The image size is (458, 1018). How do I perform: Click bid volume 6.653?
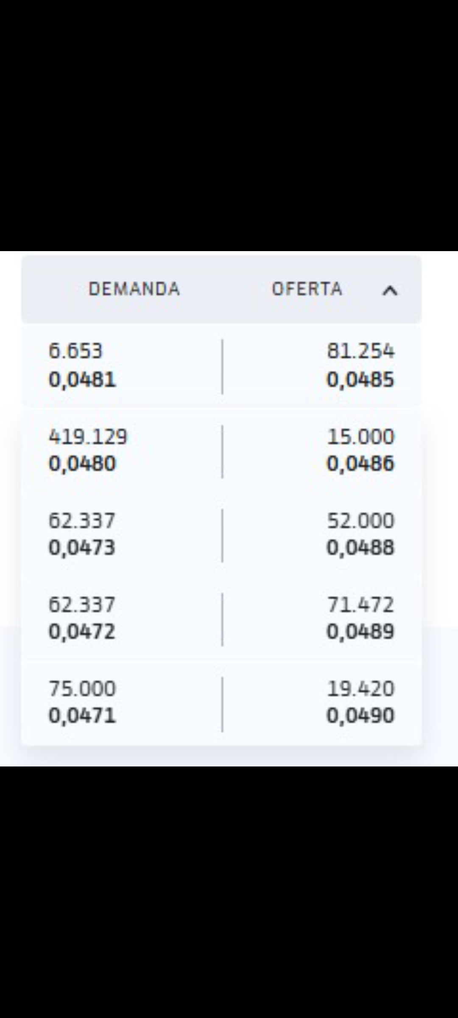[x=75, y=351]
